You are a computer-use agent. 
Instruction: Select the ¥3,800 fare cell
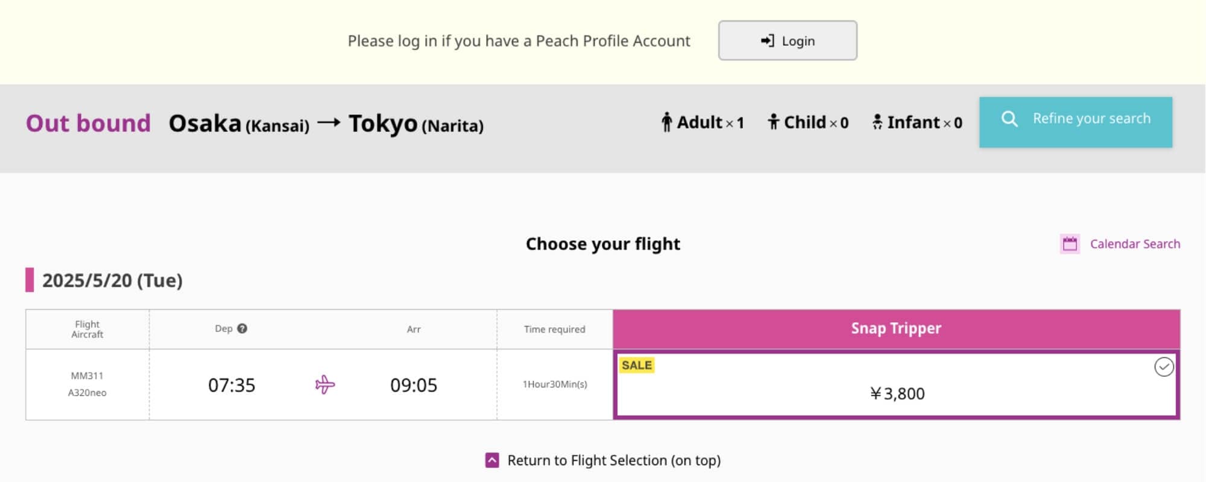pyautogui.click(x=897, y=384)
